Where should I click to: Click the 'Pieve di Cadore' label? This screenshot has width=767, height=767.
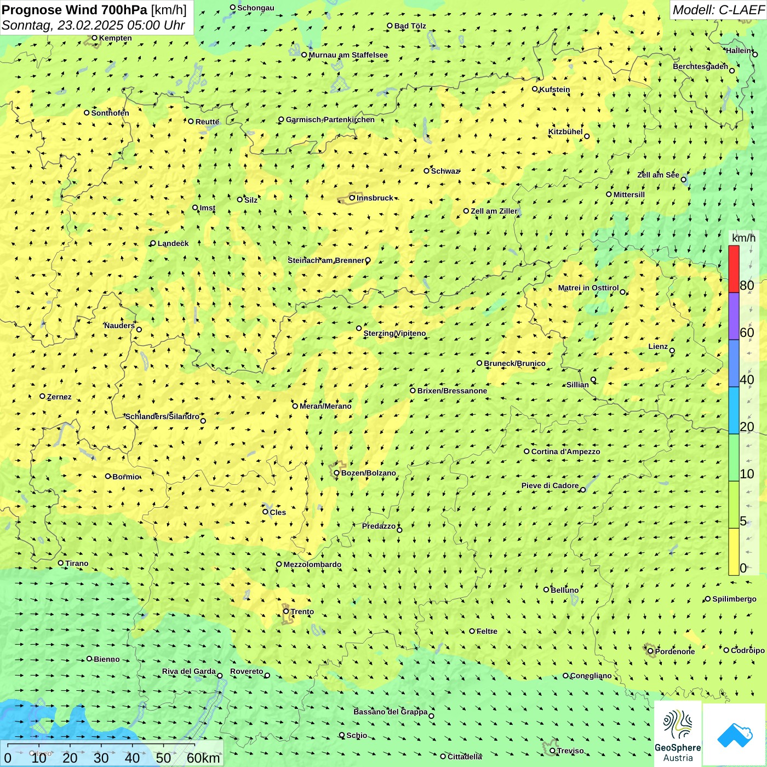click(x=550, y=485)
